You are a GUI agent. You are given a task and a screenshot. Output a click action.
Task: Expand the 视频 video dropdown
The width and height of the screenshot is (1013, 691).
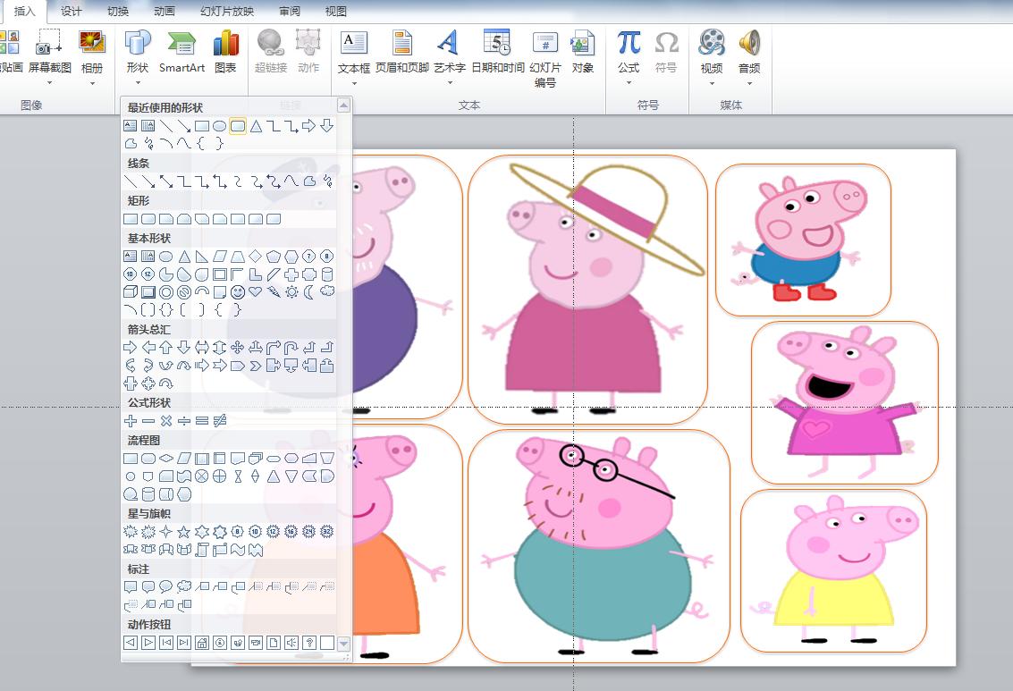pos(712,84)
